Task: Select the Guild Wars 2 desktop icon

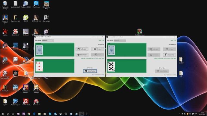Action: coord(16,32)
